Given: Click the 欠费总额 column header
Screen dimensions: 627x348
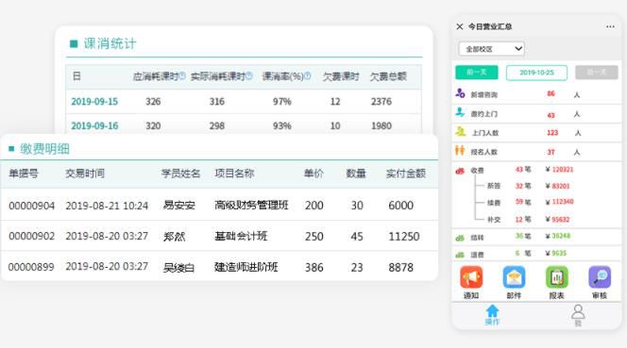Looking at the screenshot, I should (388, 76).
